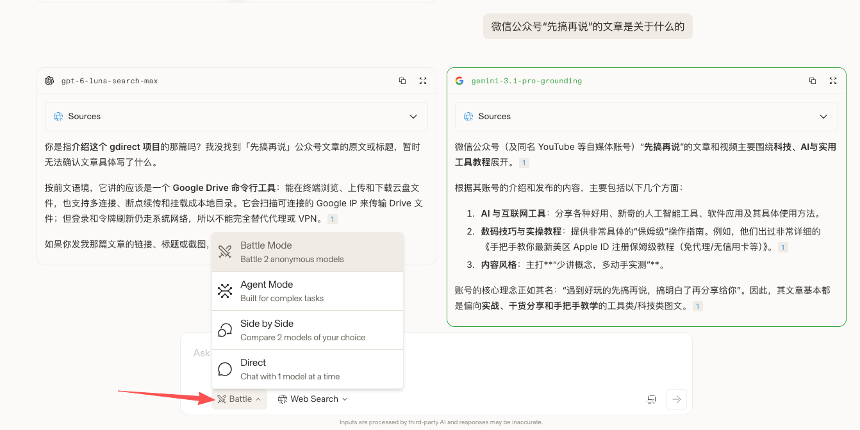Image resolution: width=860 pixels, height=430 pixels.
Task: Click the user message bubble about 先搞再说
Action: (x=588, y=27)
